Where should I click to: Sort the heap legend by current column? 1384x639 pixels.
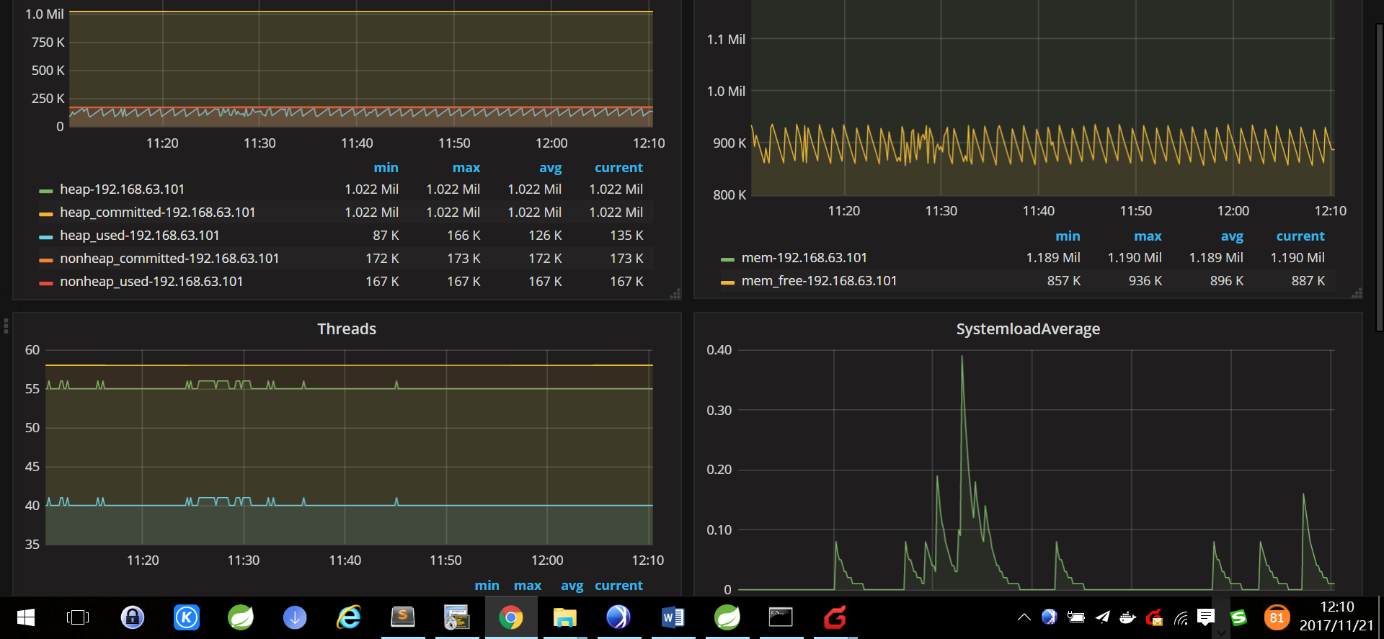click(618, 167)
